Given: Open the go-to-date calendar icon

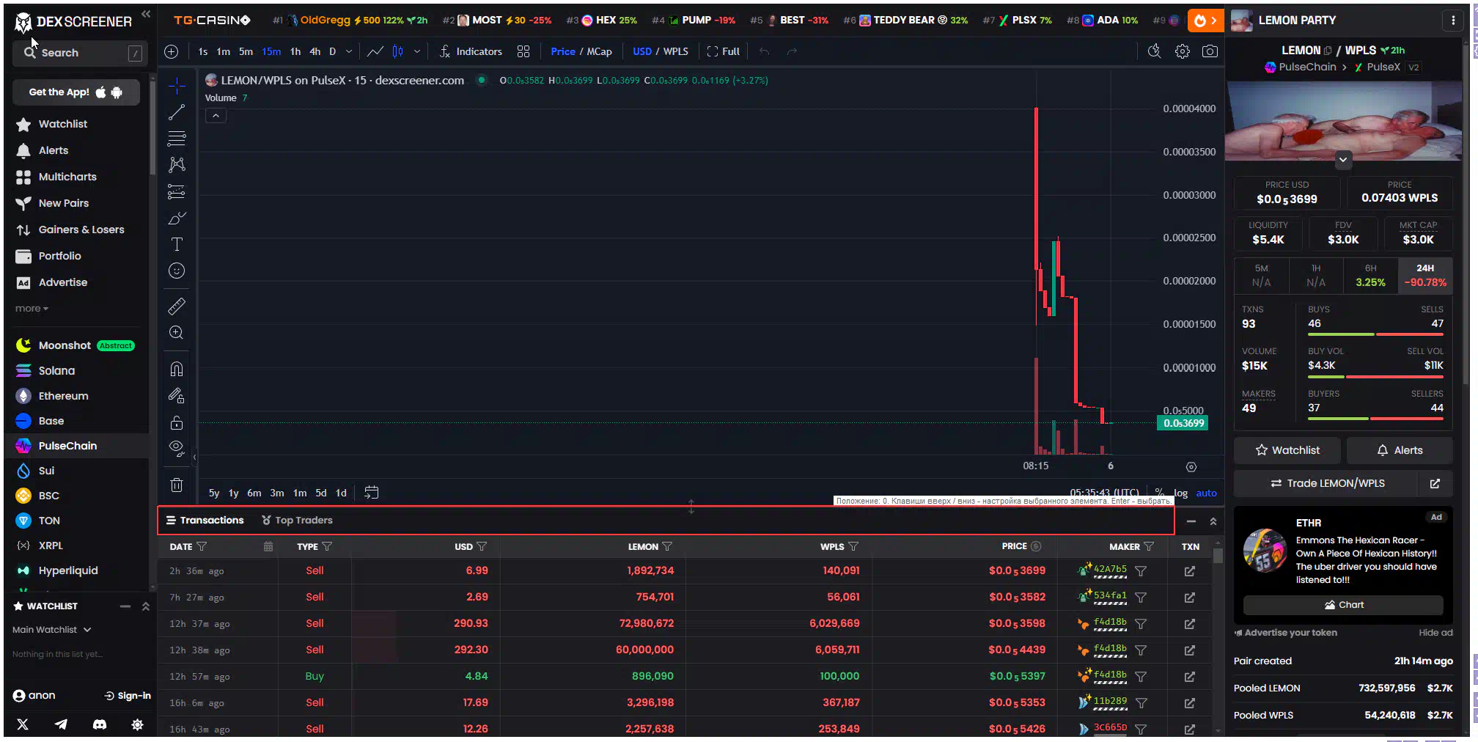Looking at the screenshot, I should [372, 493].
